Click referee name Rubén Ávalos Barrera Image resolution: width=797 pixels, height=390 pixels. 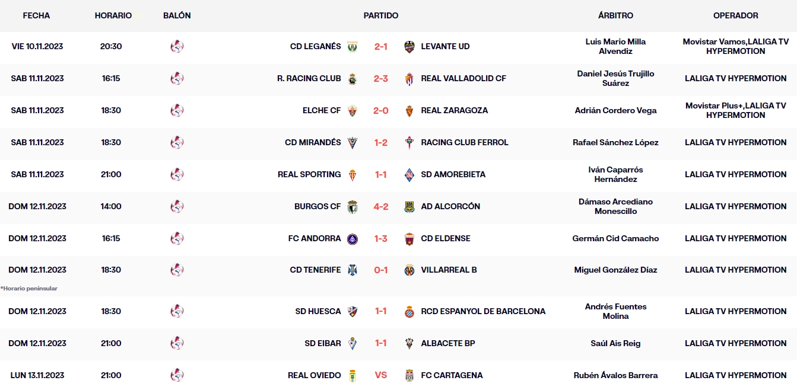click(615, 375)
